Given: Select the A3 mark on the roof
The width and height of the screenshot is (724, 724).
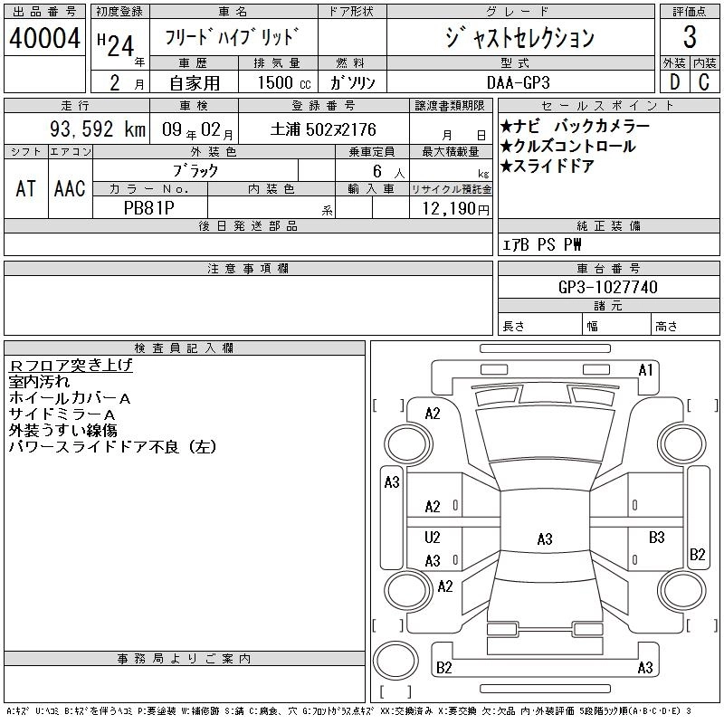Looking at the screenshot, I should click(545, 538).
